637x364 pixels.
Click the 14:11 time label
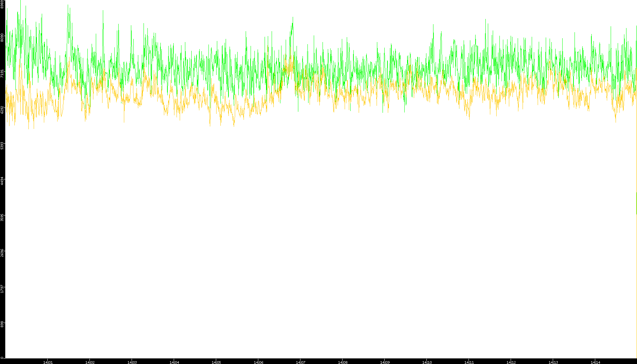coord(469,362)
